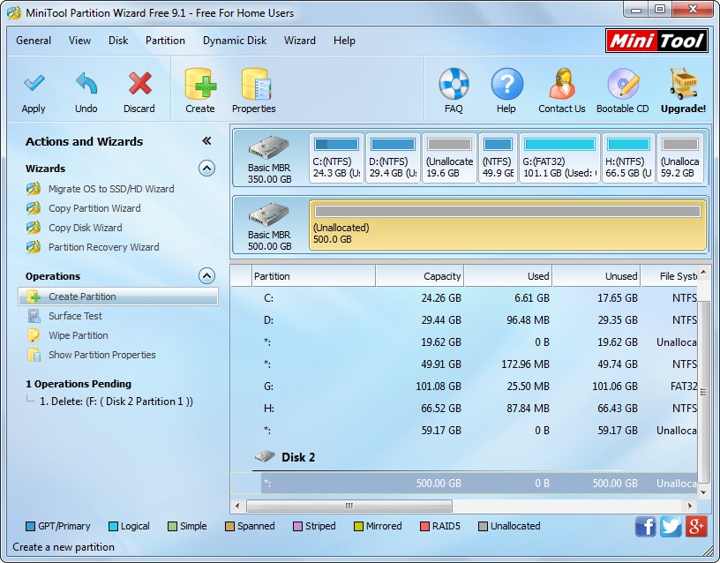The width and height of the screenshot is (720, 563).
Task: Start Partition Recovery Wizard
Action: [x=104, y=247]
